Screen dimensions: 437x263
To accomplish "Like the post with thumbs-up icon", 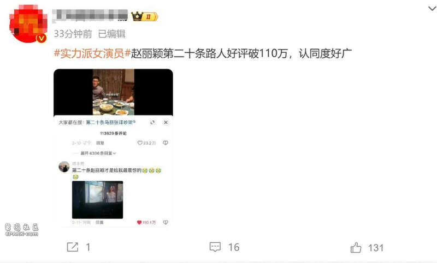I will coord(356,247).
